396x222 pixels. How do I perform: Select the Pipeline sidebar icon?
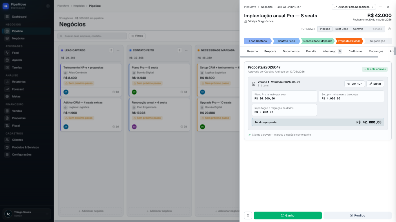point(7,31)
